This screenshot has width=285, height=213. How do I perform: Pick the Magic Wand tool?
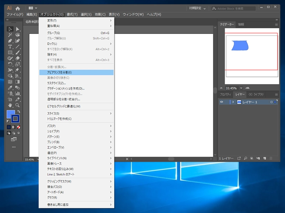click(10, 35)
